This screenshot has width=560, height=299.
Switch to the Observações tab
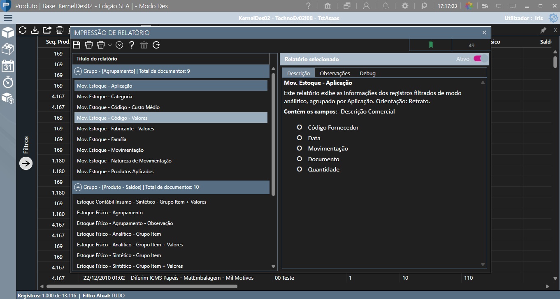pos(335,73)
